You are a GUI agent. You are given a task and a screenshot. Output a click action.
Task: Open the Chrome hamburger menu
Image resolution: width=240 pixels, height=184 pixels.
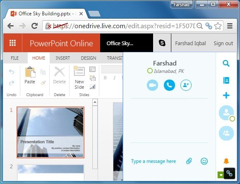click(230, 26)
